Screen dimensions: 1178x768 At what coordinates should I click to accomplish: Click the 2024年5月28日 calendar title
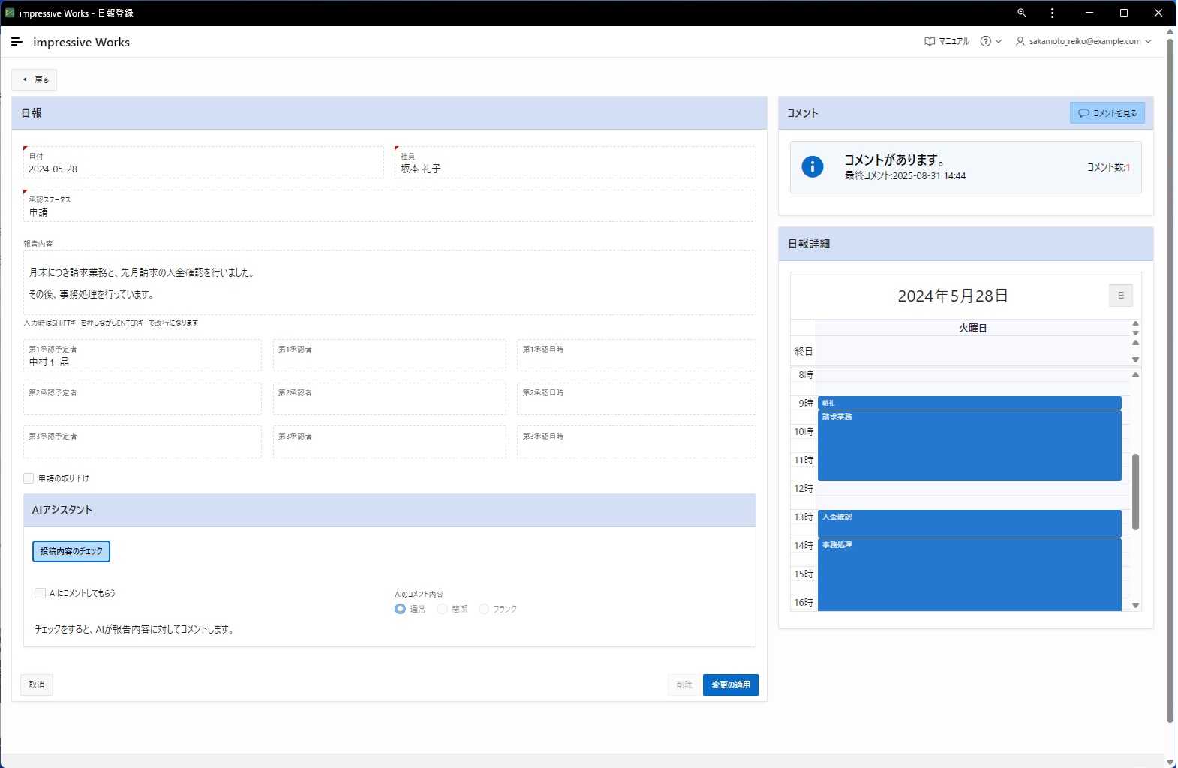tap(953, 296)
